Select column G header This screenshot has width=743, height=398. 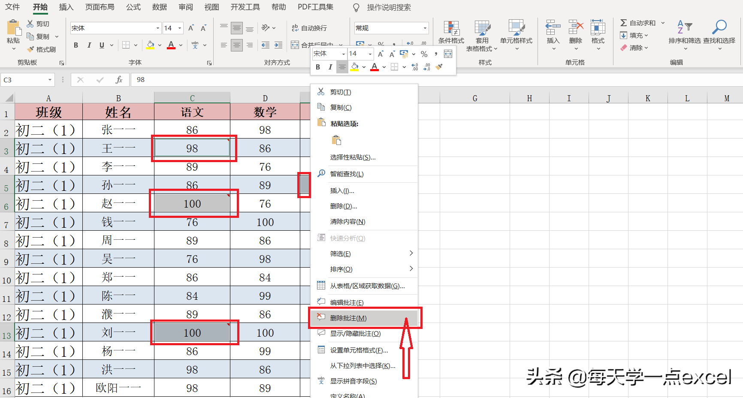pyautogui.click(x=475, y=98)
